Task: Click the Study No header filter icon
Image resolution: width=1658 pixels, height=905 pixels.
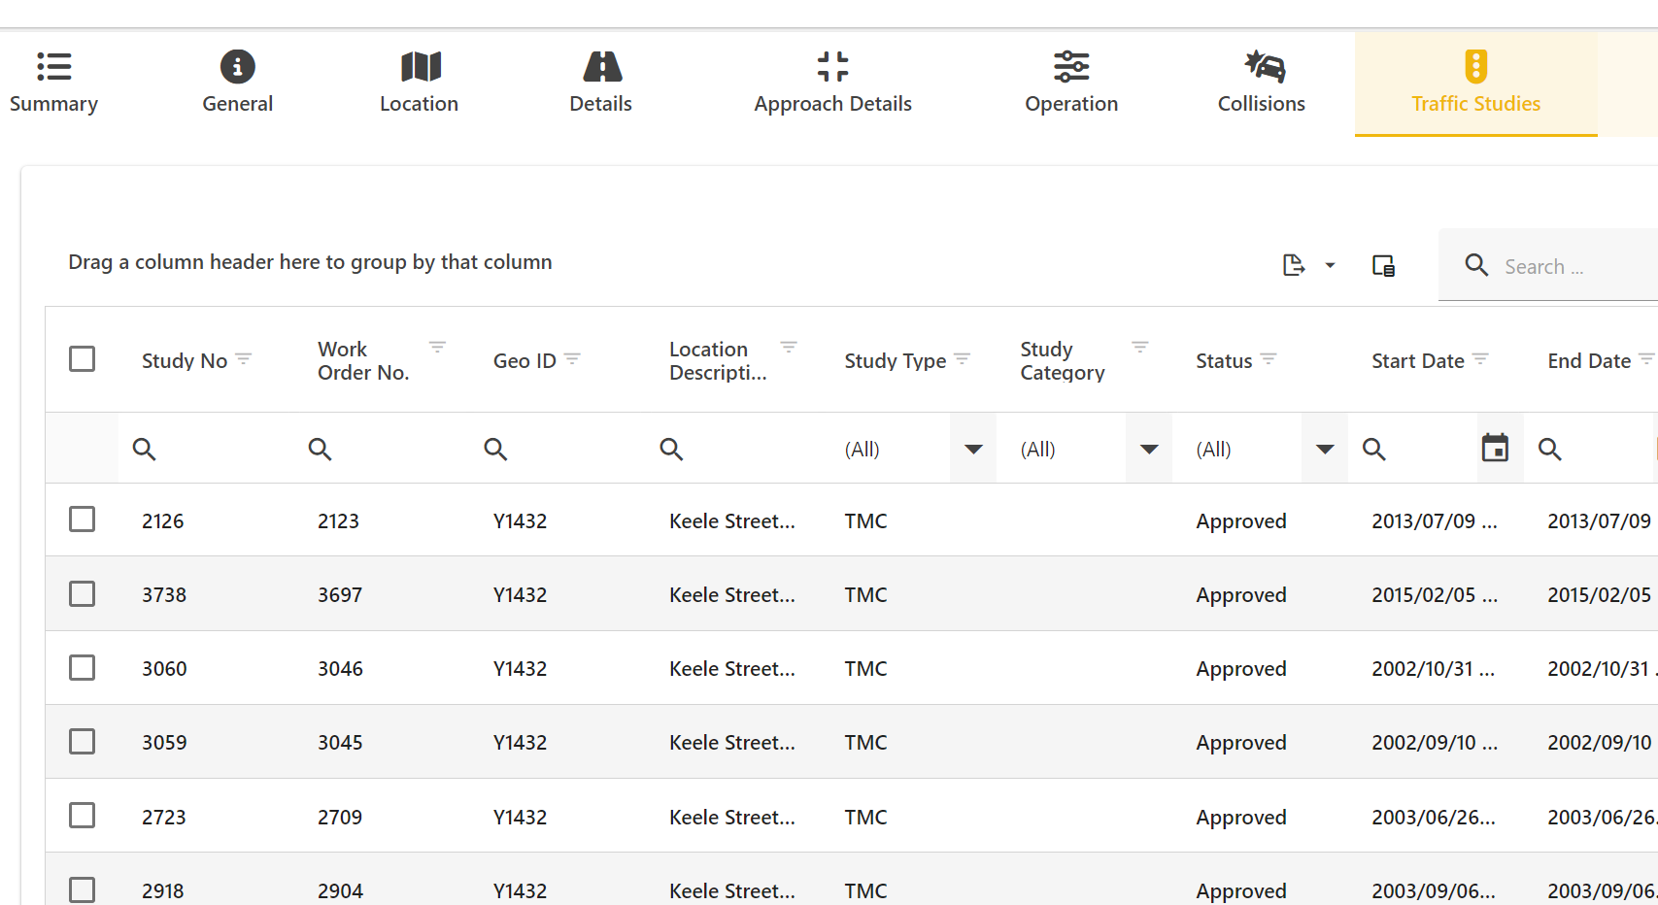Action: pyautogui.click(x=244, y=359)
